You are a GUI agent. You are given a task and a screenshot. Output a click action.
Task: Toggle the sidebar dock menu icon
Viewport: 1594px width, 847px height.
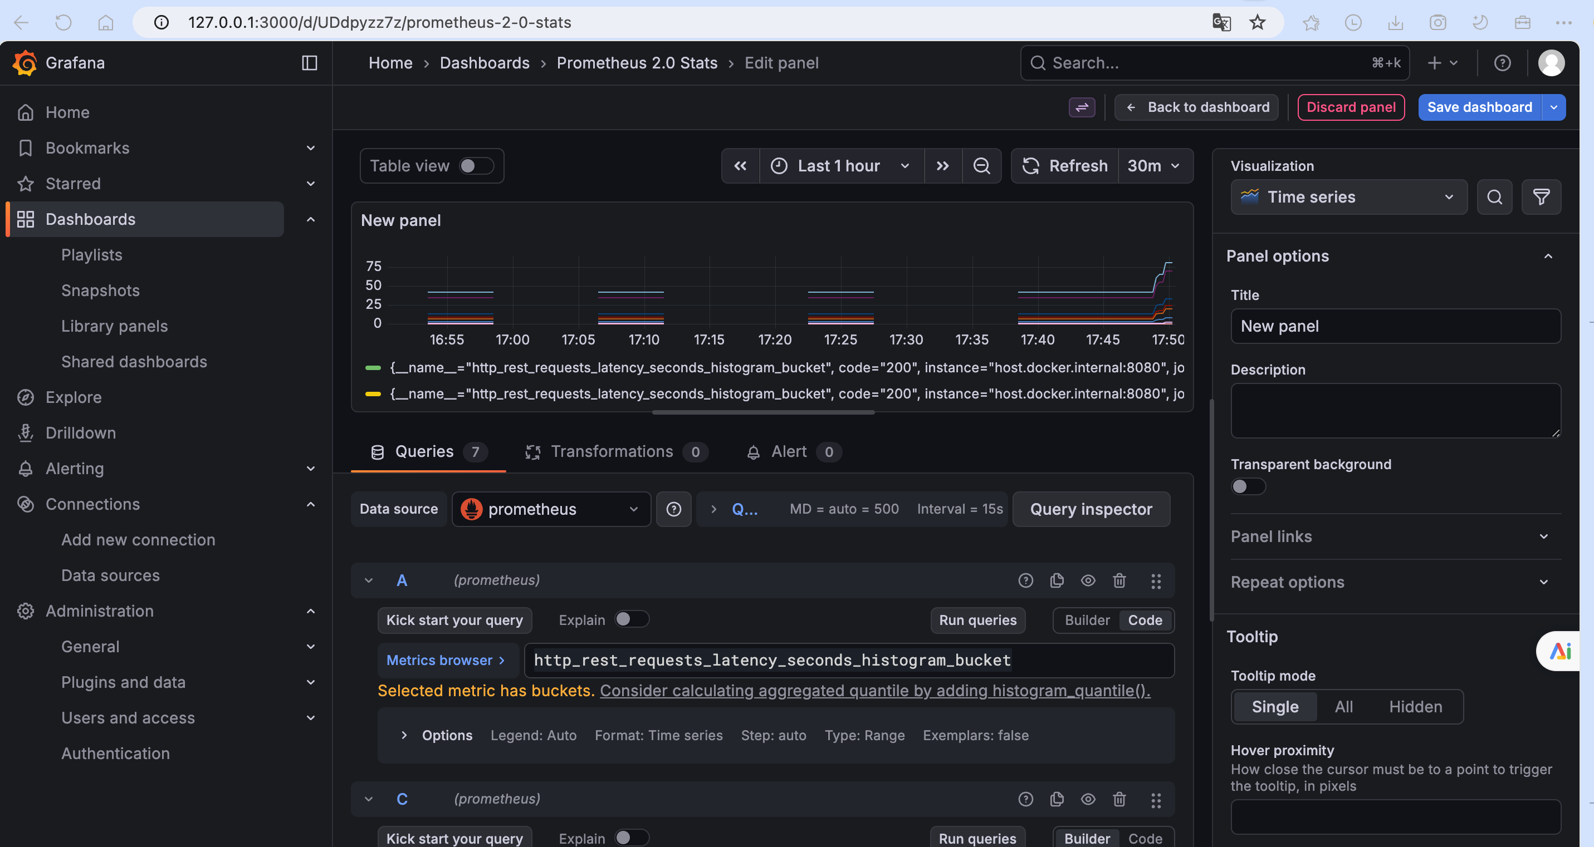click(310, 63)
